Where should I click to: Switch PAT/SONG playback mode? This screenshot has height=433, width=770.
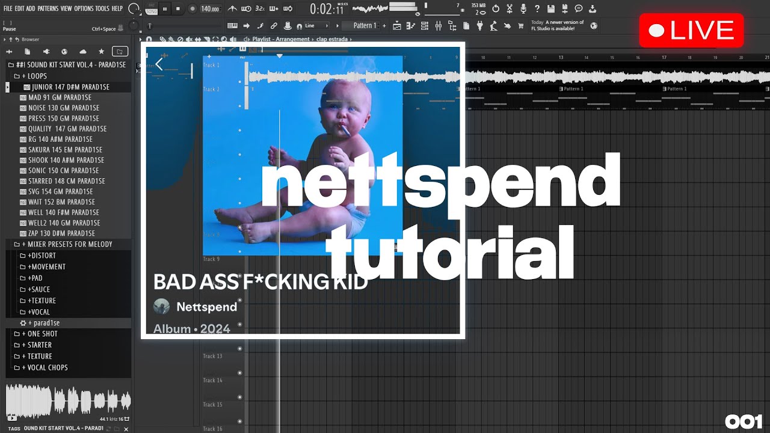pyautogui.click(x=151, y=9)
